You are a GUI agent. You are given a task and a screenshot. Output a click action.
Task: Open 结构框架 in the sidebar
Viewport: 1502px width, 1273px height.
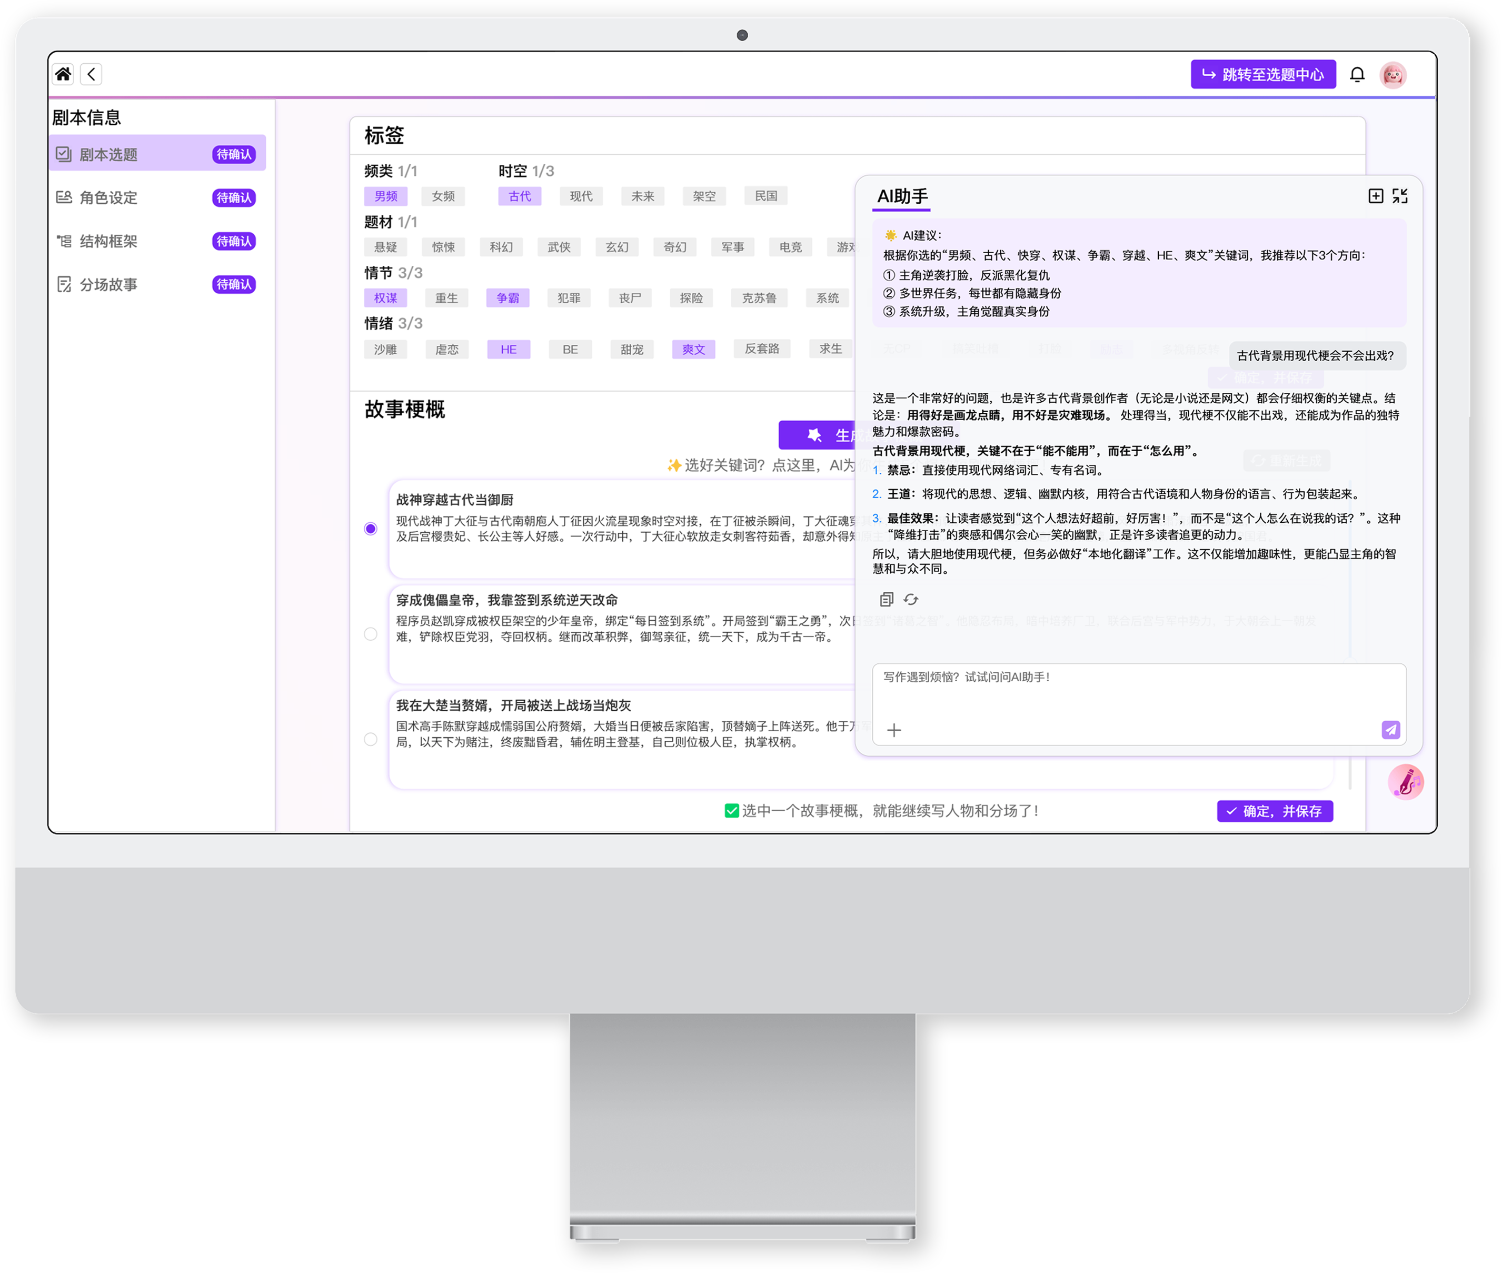[157, 240]
